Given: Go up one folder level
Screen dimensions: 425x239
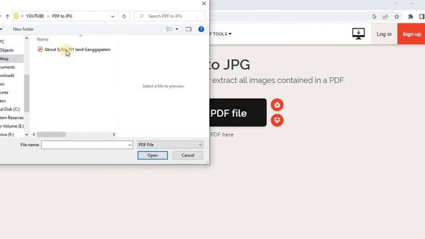Looking at the screenshot, I should point(7,16).
